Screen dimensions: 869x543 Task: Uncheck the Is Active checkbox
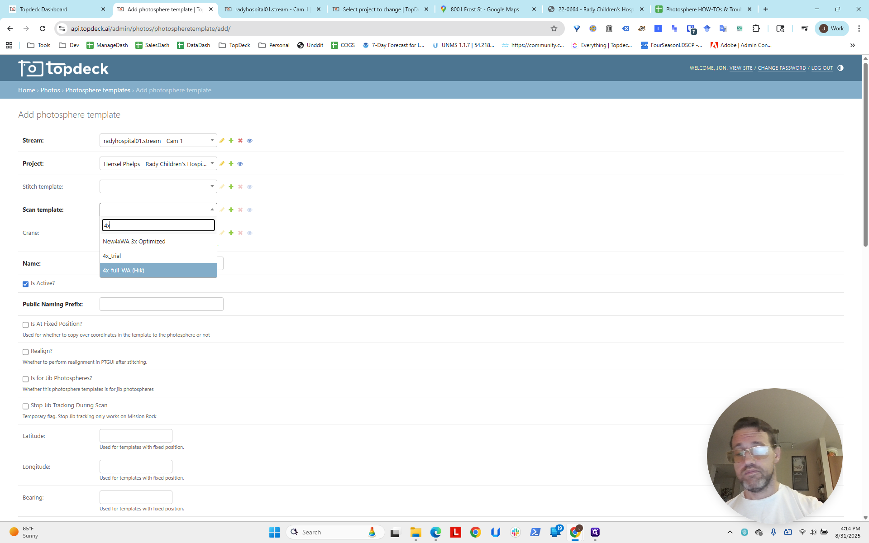pyautogui.click(x=25, y=284)
